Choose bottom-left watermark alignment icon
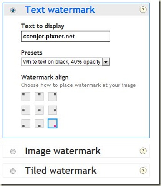The width and height of the screenshot is (161, 186). (26, 123)
